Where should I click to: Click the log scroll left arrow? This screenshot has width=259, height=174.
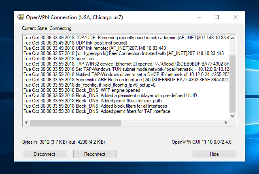(26, 123)
